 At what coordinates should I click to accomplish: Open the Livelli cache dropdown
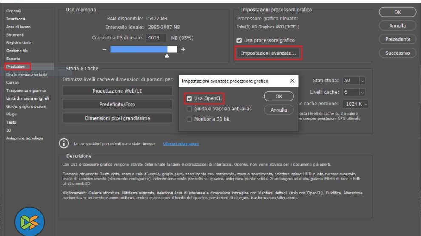(x=362, y=92)
